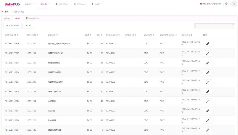Open the suggestions tab

33,18
